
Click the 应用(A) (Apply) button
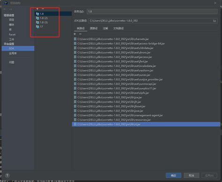209,175
